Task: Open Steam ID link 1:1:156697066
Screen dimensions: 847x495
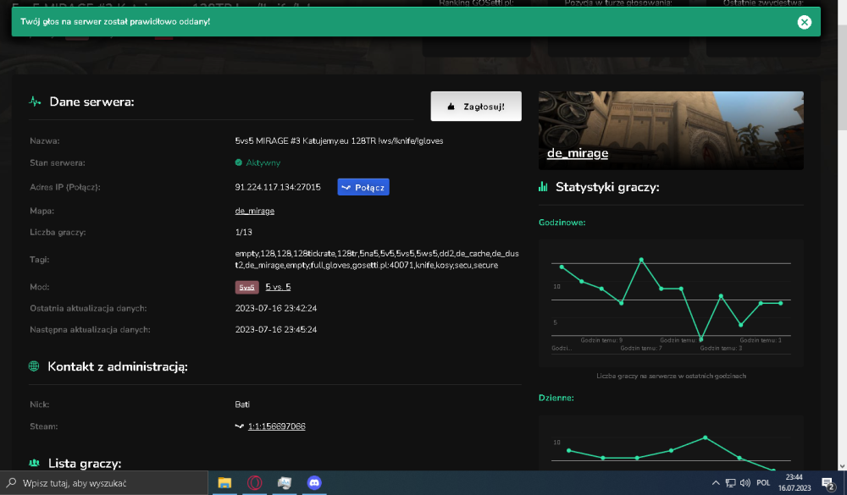Action: click(277, 426)
